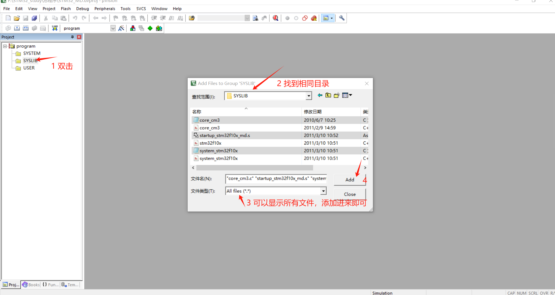The width and height of the screenshot is (555, 295).
Task: Select core_cm3 file dated 2011/2/9
Action: (x=210, y=128)
